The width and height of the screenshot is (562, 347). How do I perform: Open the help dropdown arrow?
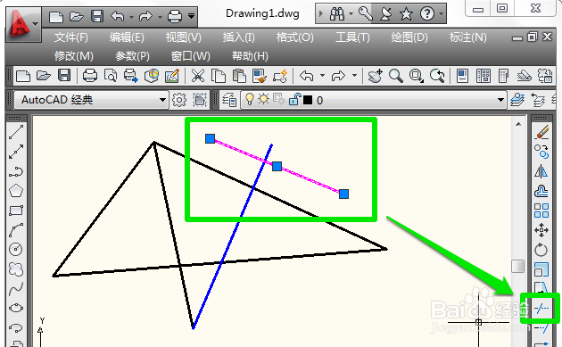pos(441,14)
